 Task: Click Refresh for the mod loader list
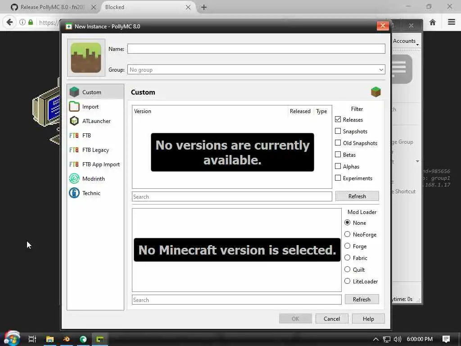(362, 300)
